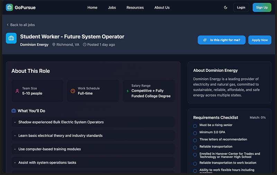Click the Is this right for me? button
The height and width of the screenshot is (175, 277).
(x=222, y=40)
